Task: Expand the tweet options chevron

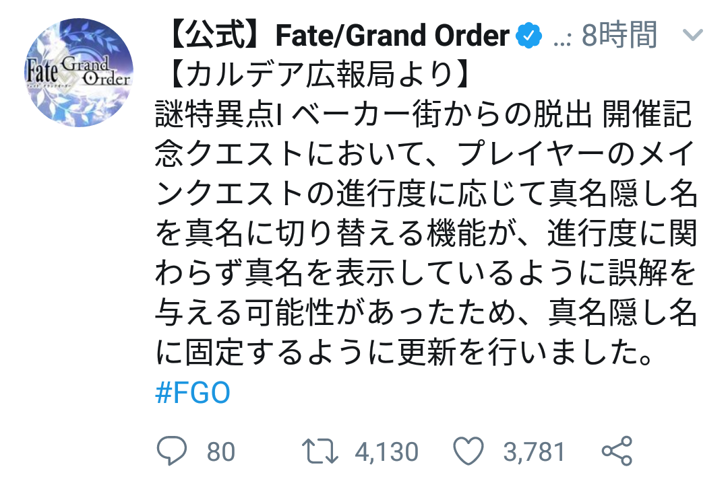Action: coord(693,35)
